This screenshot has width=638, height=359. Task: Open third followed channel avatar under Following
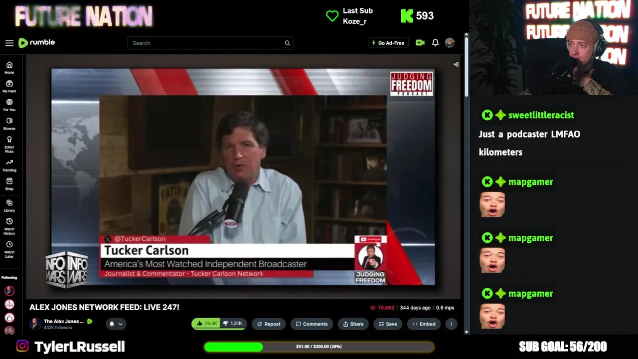[9, 318]
